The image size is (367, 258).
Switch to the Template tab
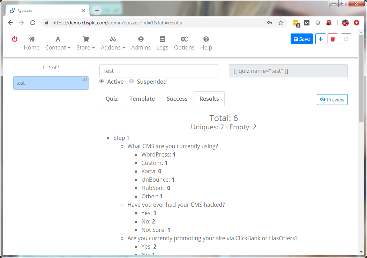click(x=142, y=99)
